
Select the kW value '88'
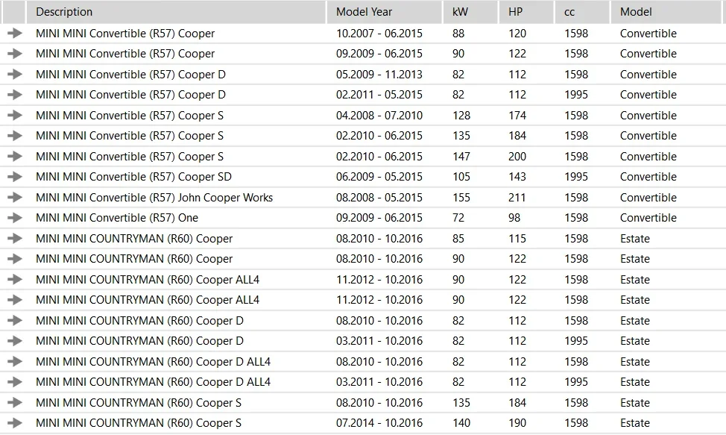click(458, 34)
